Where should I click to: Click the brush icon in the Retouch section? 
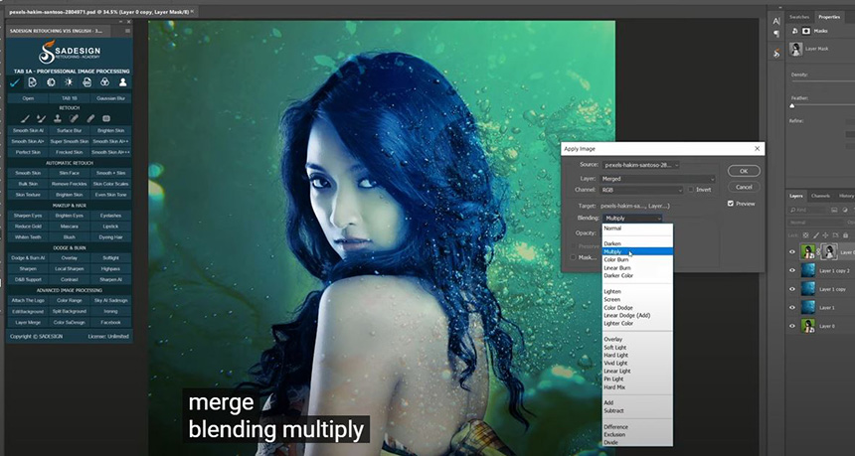(x=25, y=118)
